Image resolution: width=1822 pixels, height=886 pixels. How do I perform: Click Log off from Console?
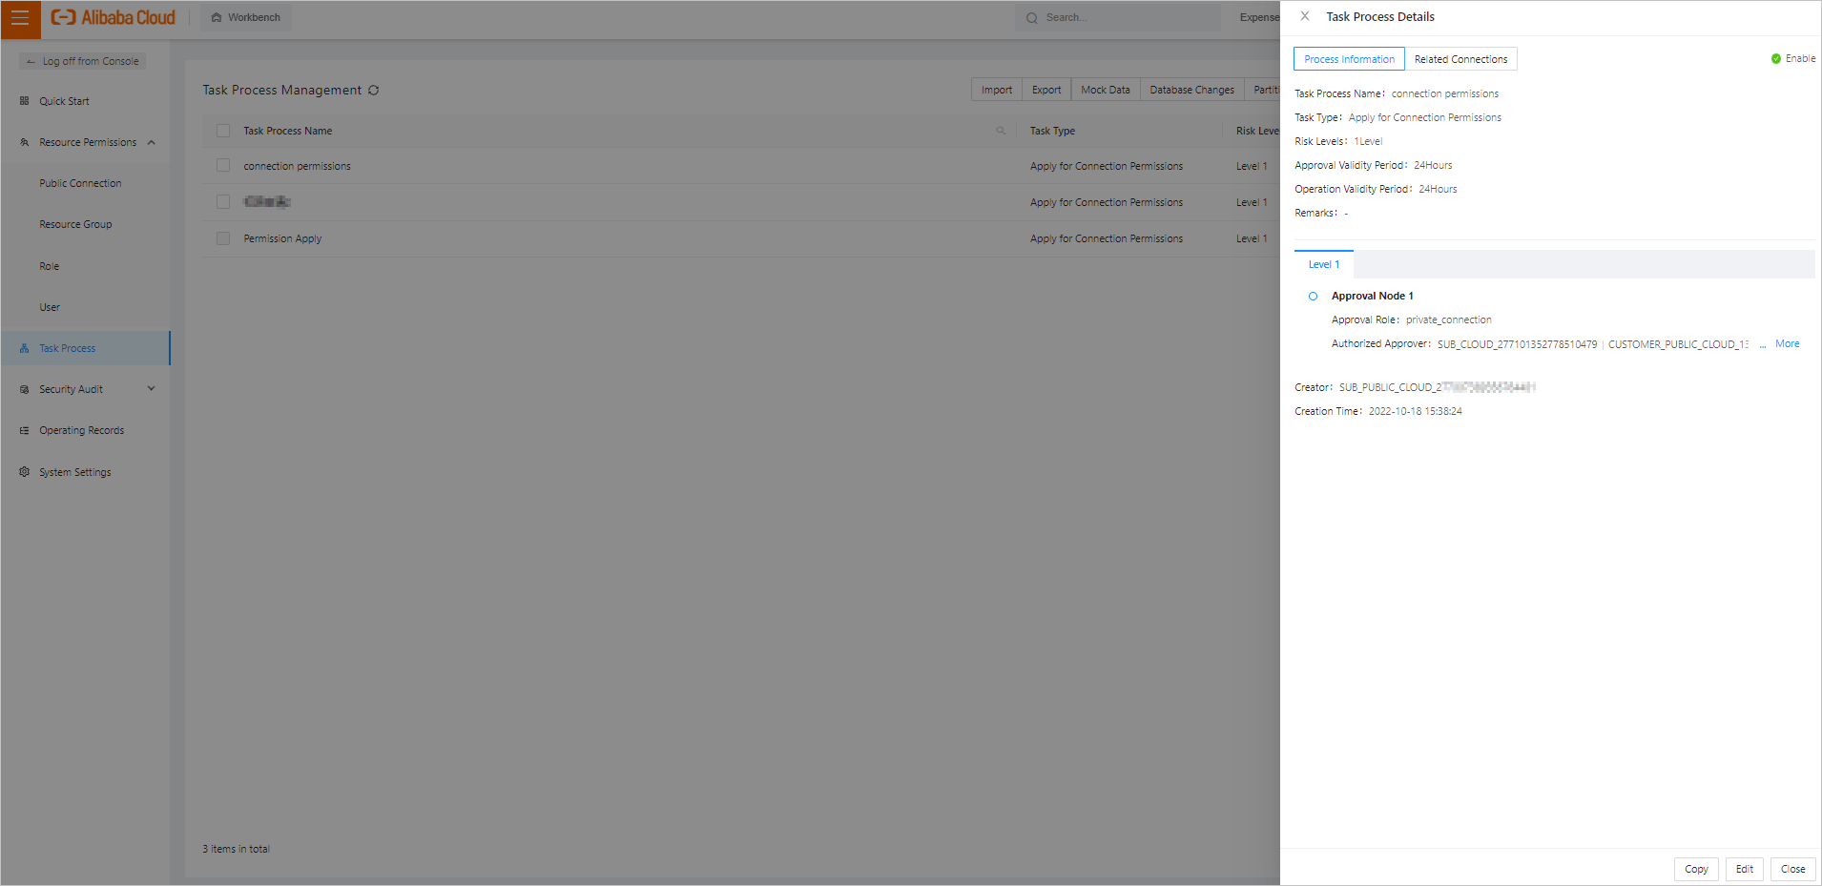coord(83,61)
